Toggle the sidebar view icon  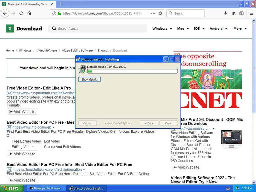[241, 13]
